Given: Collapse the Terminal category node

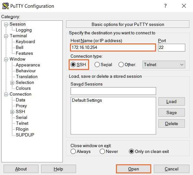Looking at the screenshot, I should pos(6,36).
